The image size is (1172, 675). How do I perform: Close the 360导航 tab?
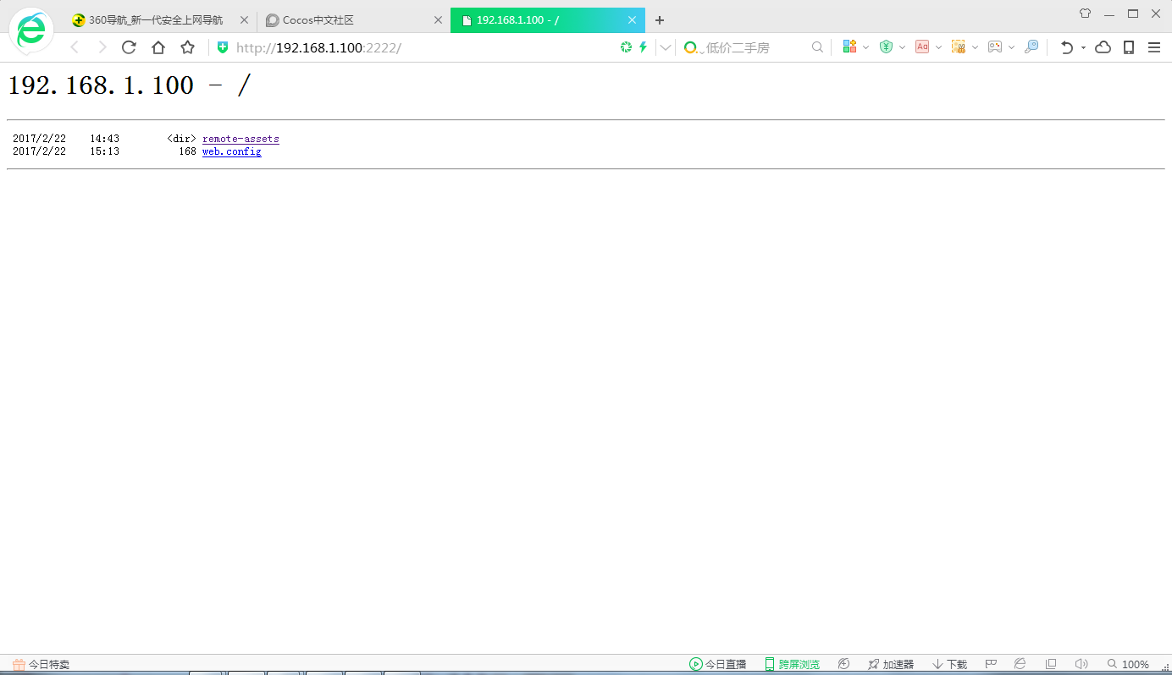pos(244,20)
